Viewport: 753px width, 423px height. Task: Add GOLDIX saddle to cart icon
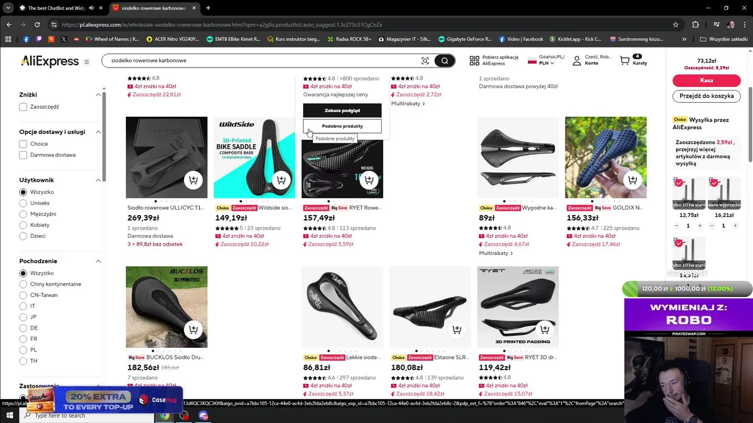tap(632, 180)
